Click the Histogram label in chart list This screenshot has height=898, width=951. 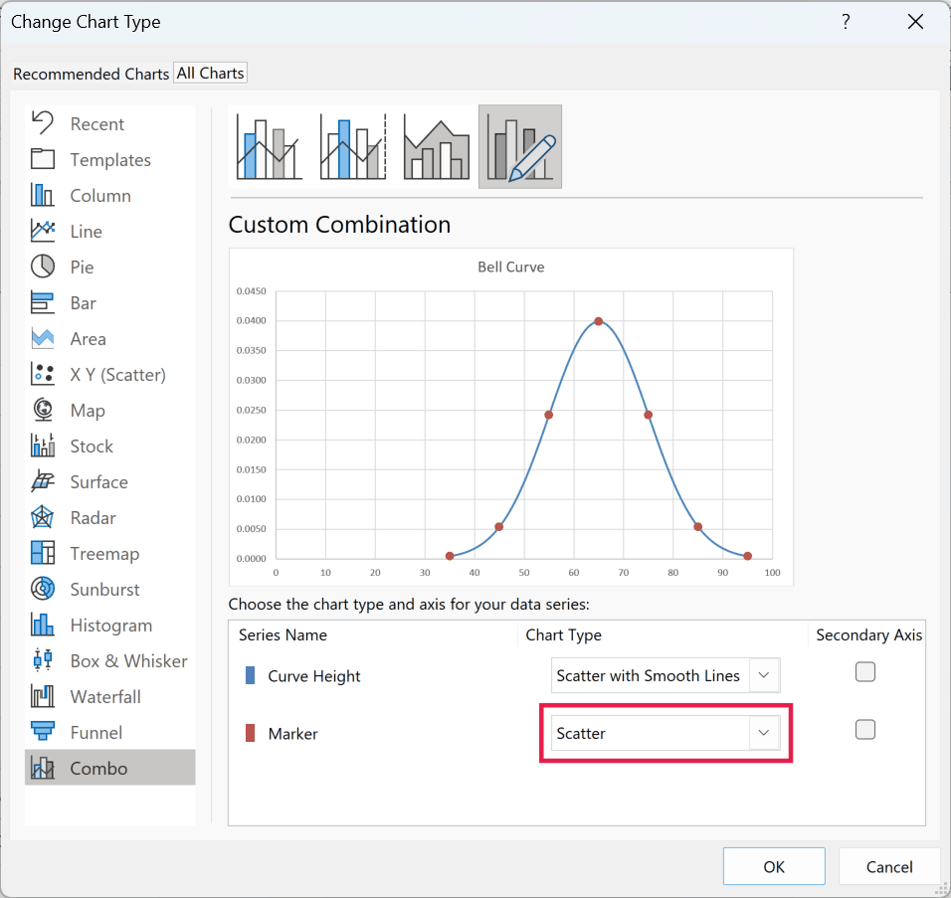click(x=111, y=626)
